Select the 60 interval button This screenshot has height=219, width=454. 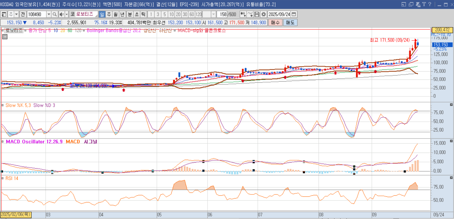point(192,14)
